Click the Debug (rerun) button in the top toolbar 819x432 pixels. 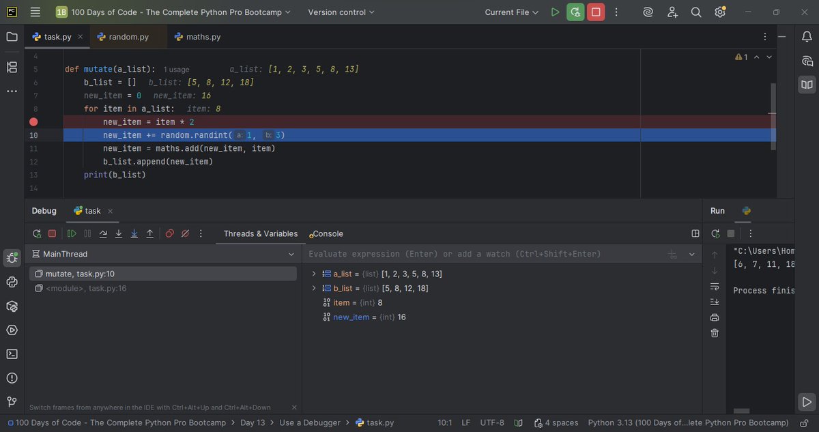pos(575,12)
